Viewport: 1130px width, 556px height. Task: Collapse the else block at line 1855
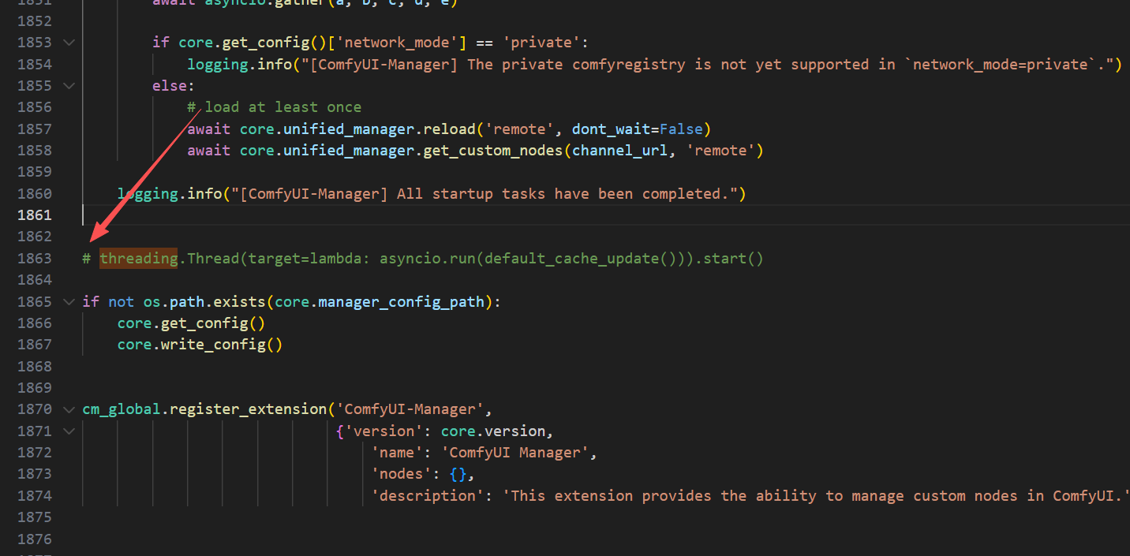click(x=69, y=86)
